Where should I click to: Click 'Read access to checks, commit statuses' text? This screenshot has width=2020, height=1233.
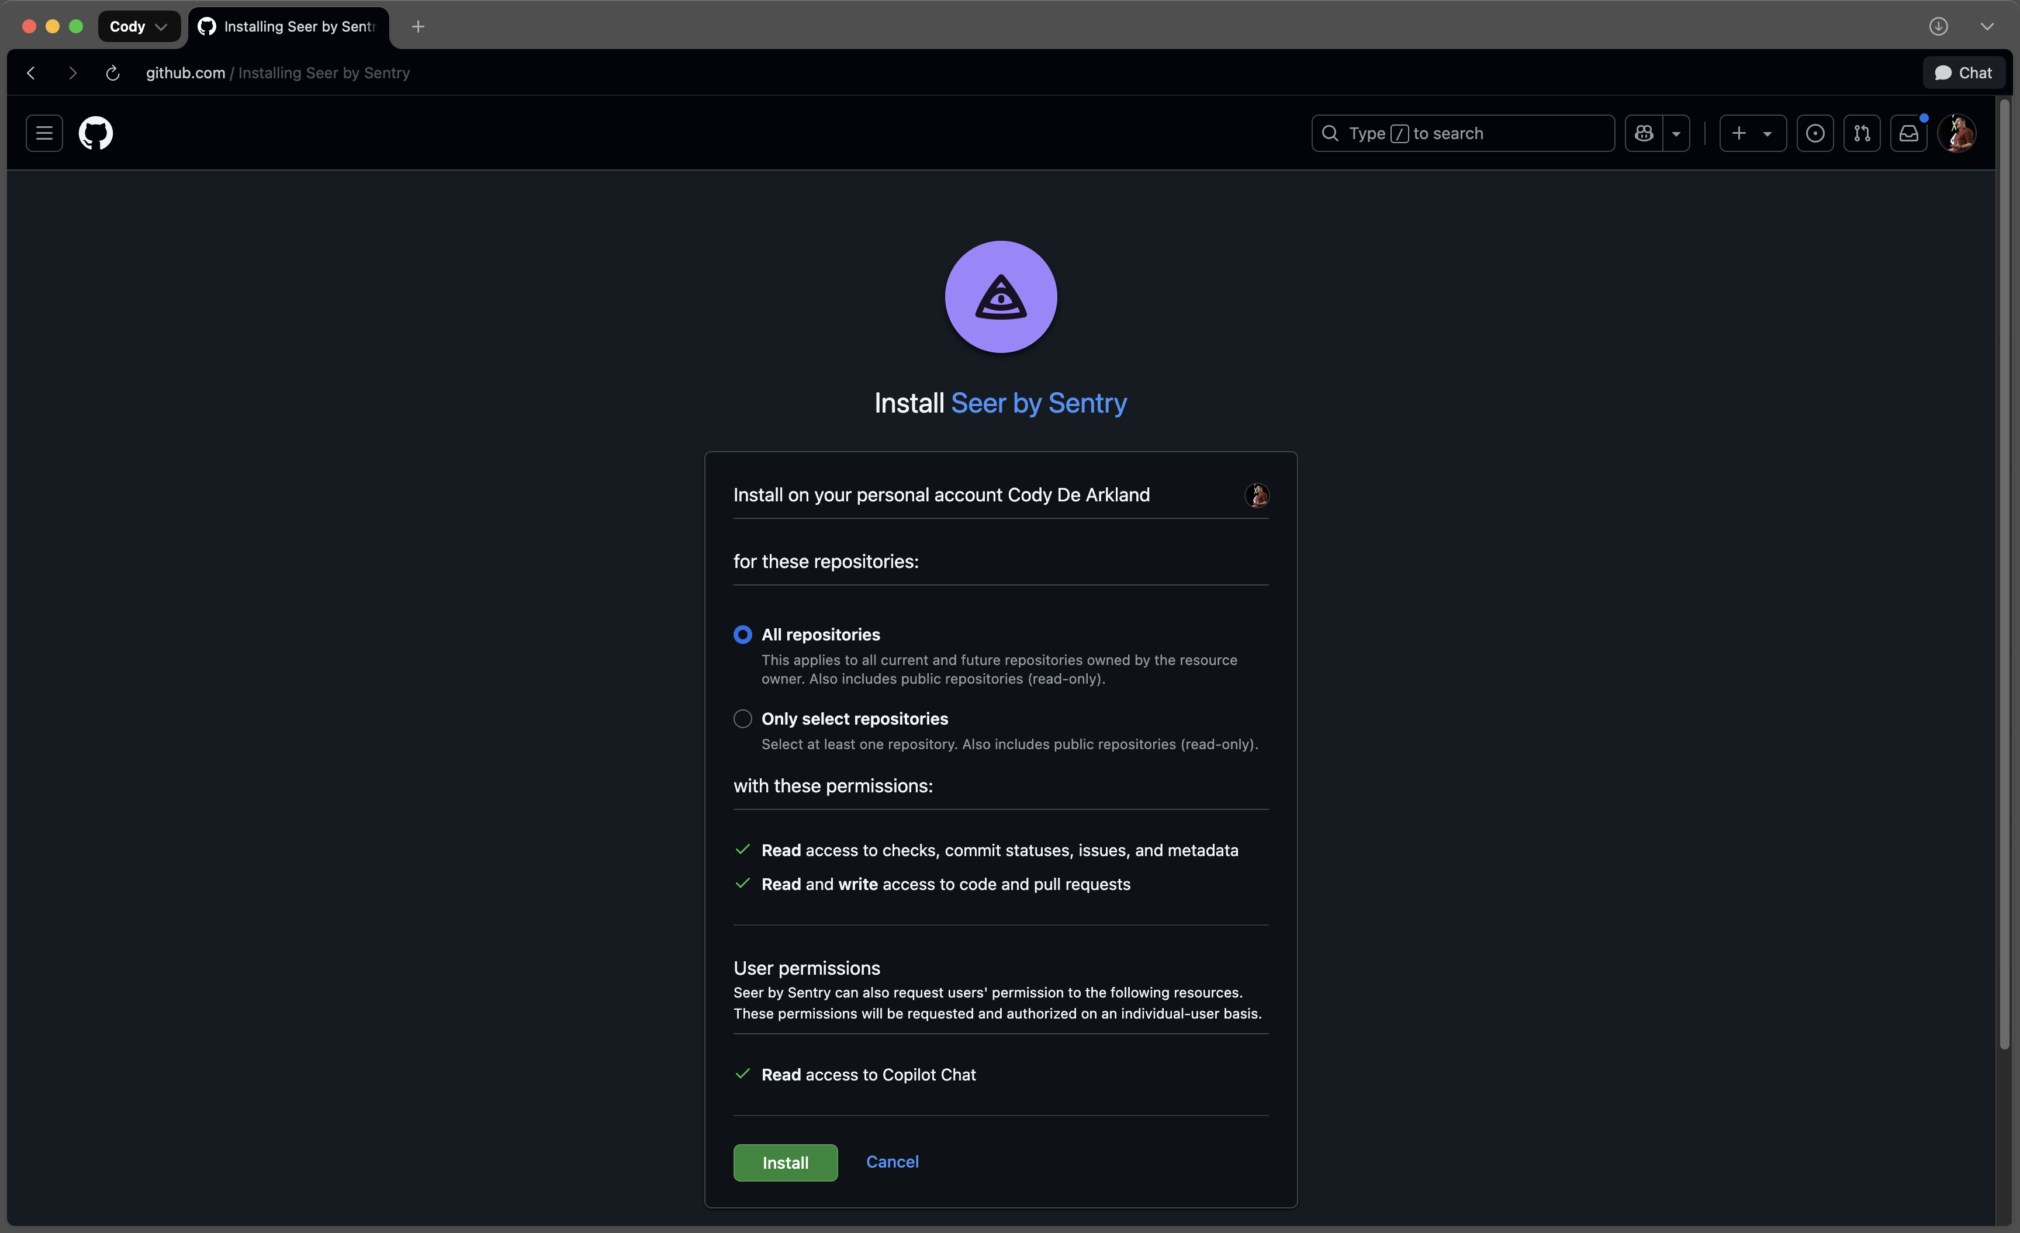coord(999,850)
